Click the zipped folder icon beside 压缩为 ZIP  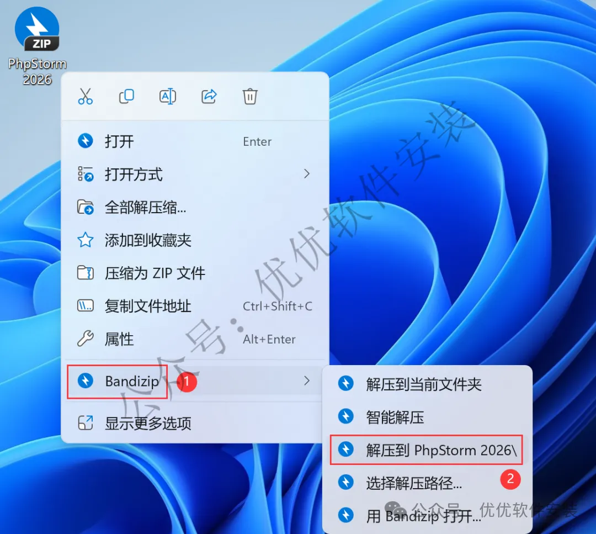click(x=86, y=273)
